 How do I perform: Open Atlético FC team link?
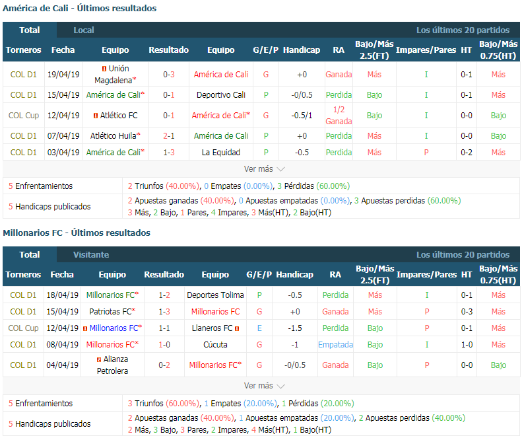tap(119, 116)
